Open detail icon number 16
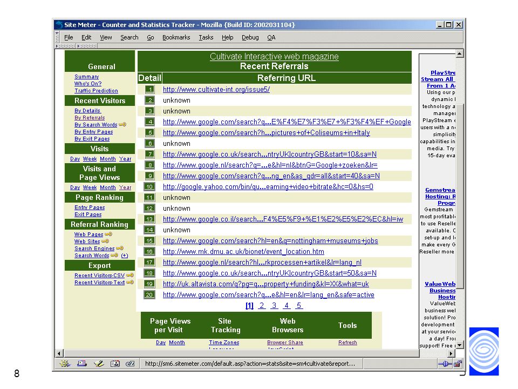Image resolution: width=518 pixels, height=389 pixels. 149,251
